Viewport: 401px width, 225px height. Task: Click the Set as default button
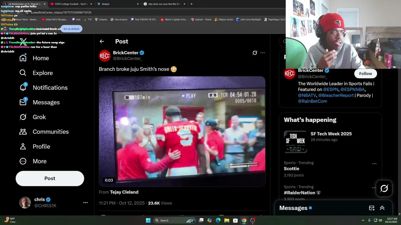click(x=71, y=29)
